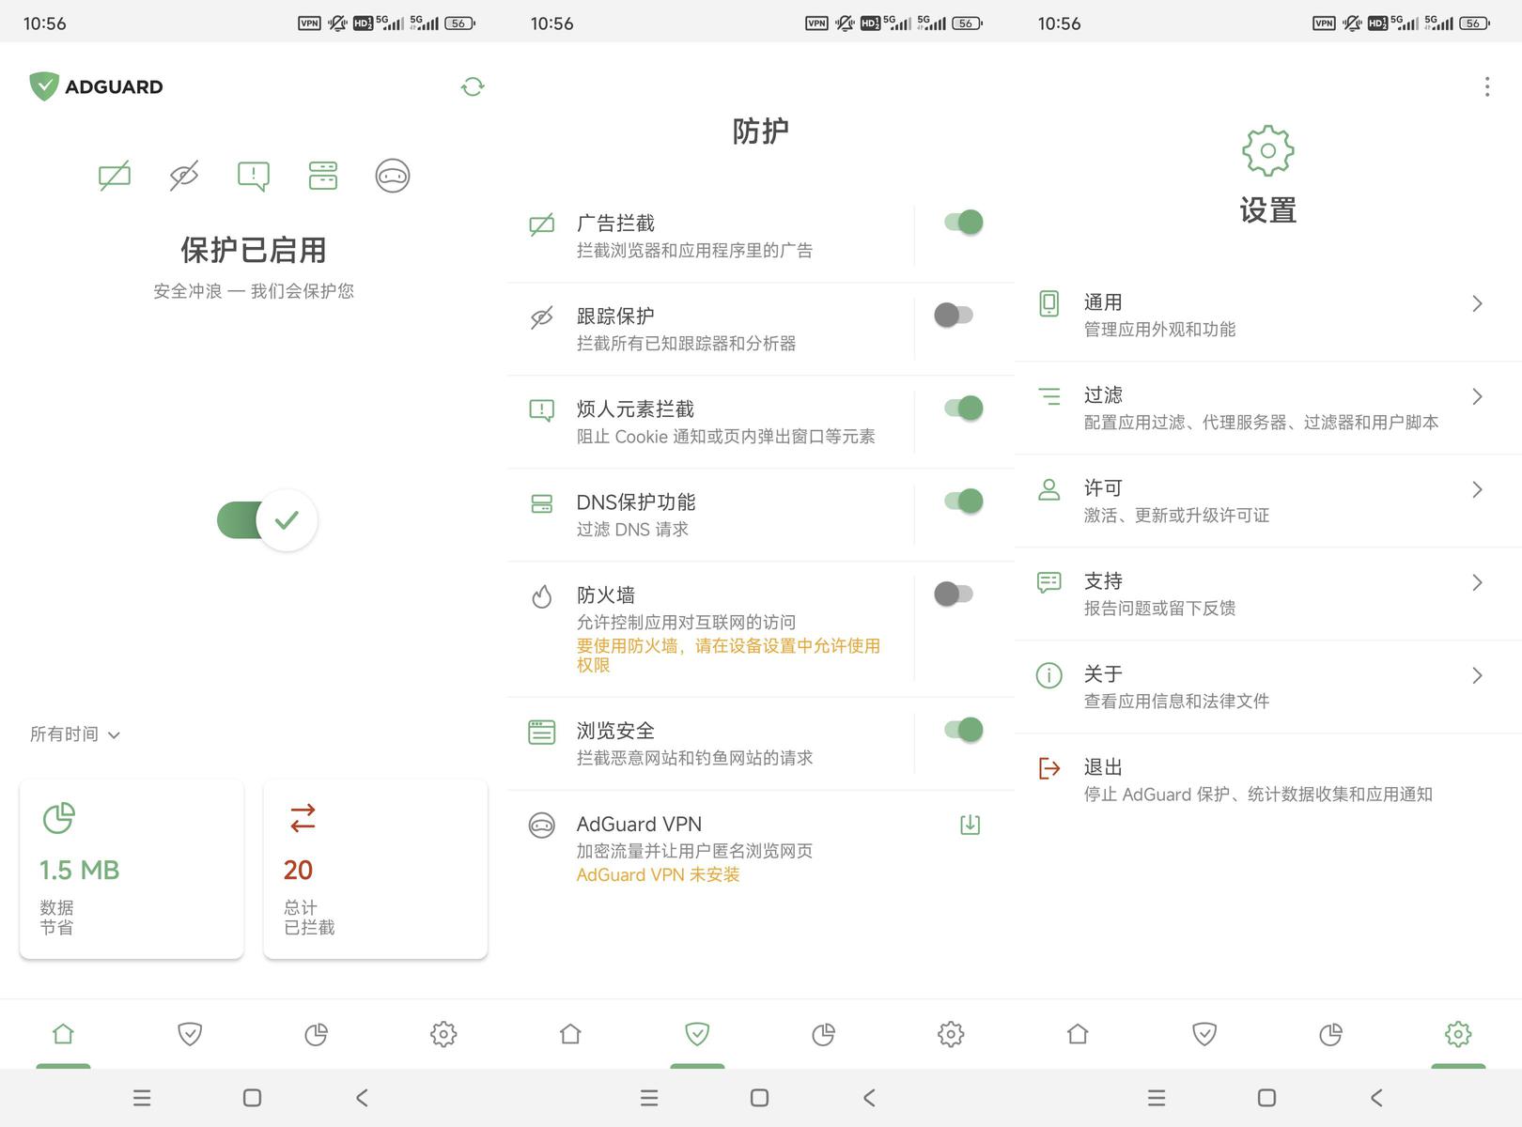Tap the 报告问题或留下反馈 description text
This screenshot has width=1522, height=1127.
click(1159, 609)
